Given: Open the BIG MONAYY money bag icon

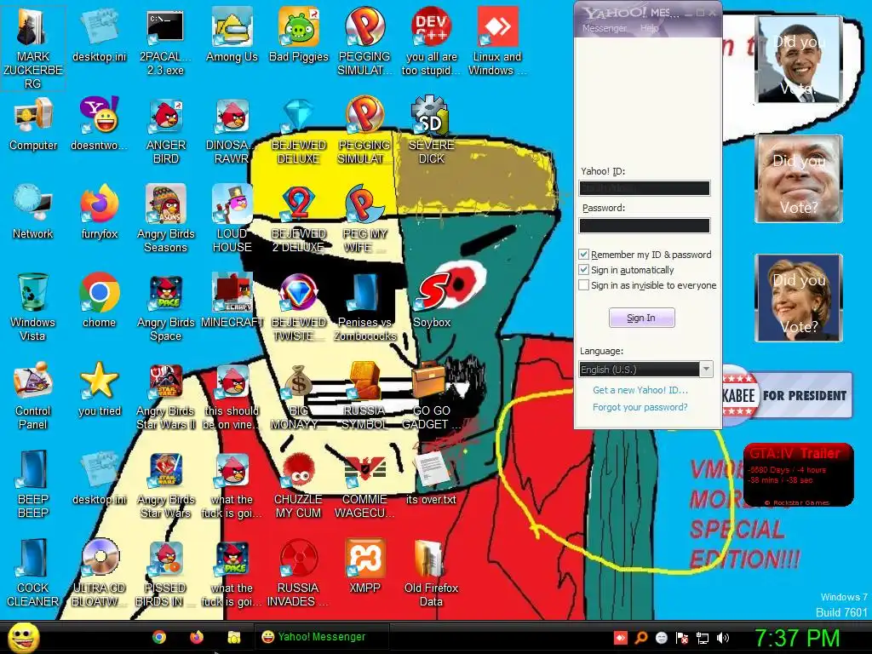Looking at the screenshot, I should 299,395.
